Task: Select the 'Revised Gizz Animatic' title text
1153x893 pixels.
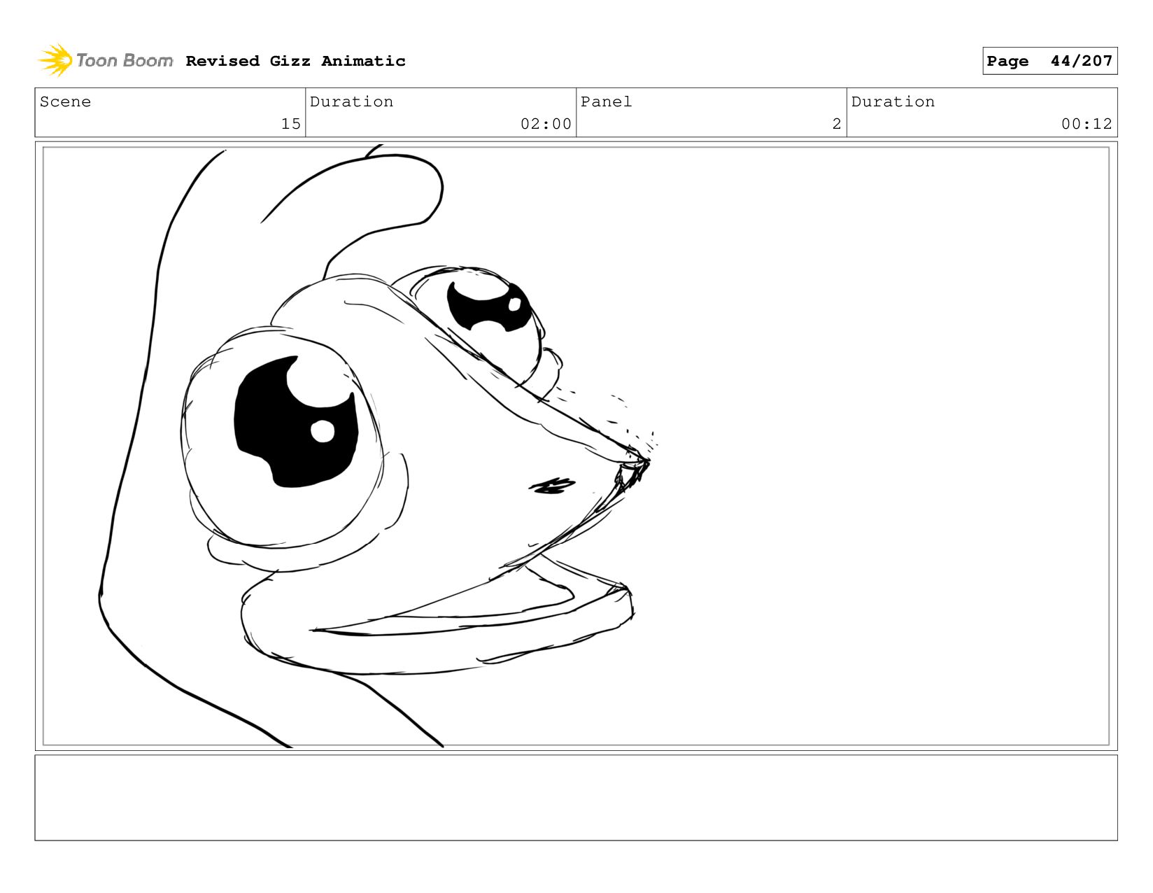Action: click(x=295, y=61)
